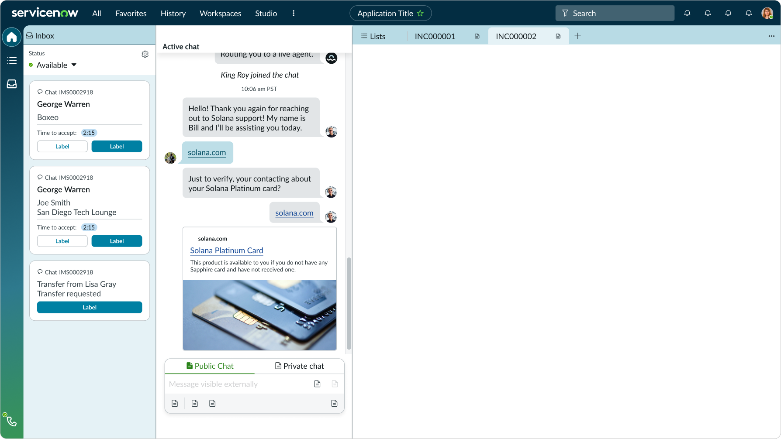Open Inbox status settings gear
The width and height of the screenshot is (781, 439).
click(145, 54)
